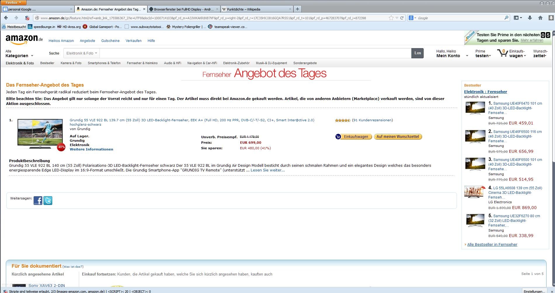Open the Hilfe link

[x=151, y=41]
